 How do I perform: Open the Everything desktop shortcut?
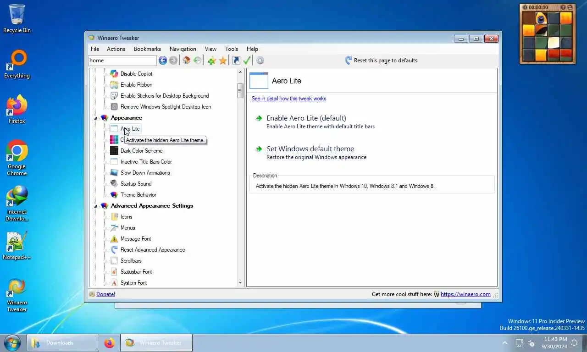17,64
